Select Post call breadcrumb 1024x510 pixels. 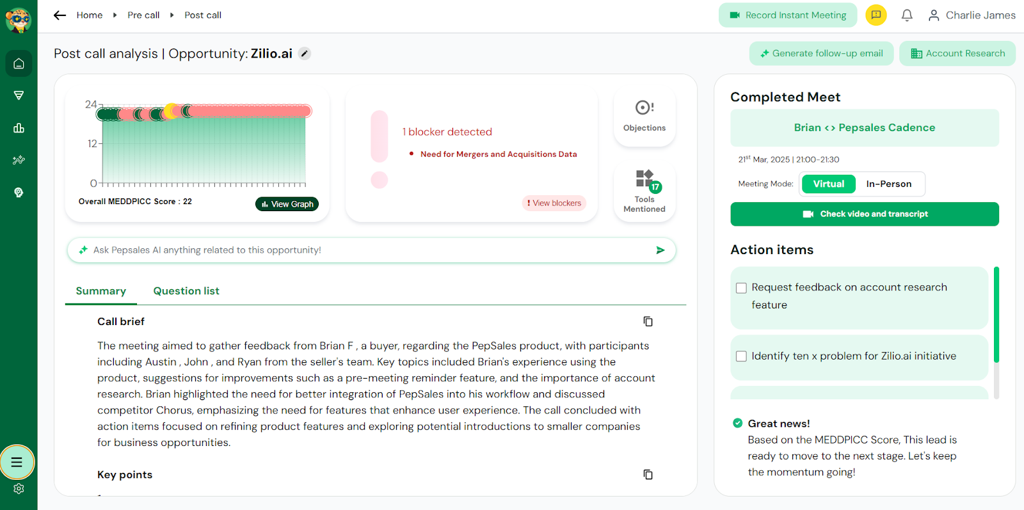click(203, 15)
